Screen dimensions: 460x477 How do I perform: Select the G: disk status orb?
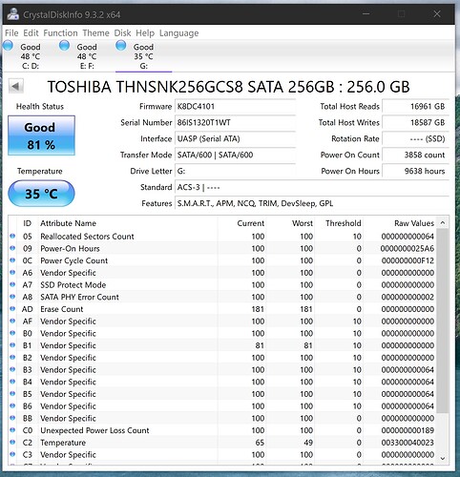pyautogui.click(x=121, y=46)
